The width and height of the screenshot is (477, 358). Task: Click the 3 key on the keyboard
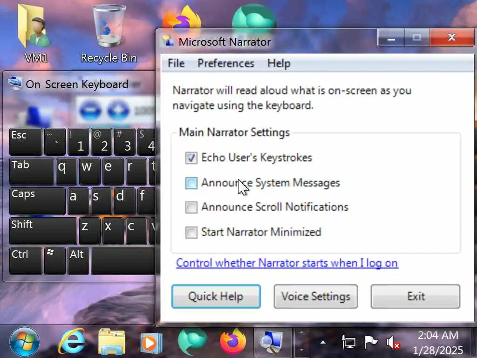pos(125,142)
